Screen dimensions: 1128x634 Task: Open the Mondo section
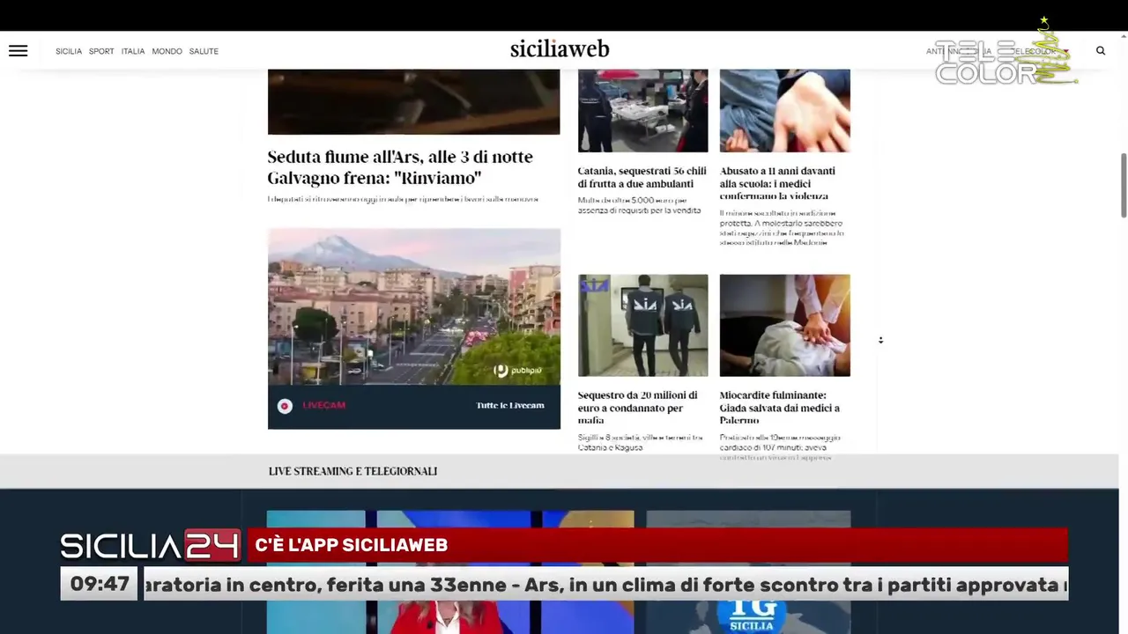(x=167, y=51)
